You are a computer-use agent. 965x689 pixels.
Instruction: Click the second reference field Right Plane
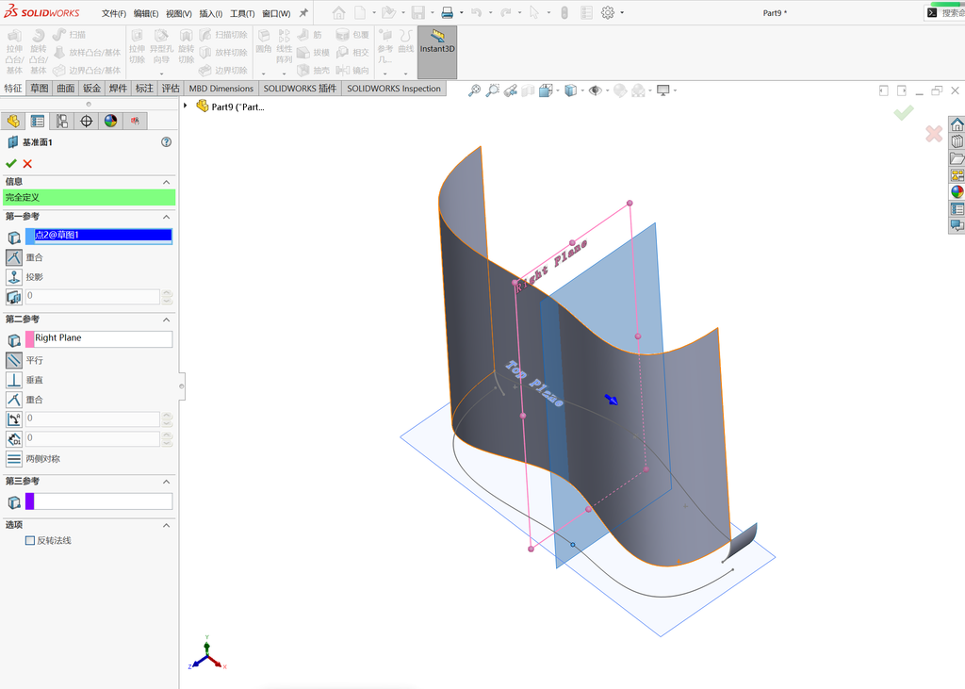pyautogui.click(x=98, y=338)
